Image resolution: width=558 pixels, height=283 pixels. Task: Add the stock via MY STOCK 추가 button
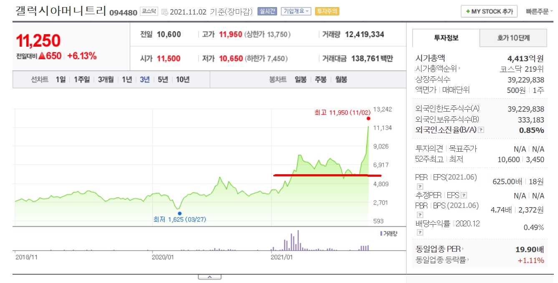489,11
